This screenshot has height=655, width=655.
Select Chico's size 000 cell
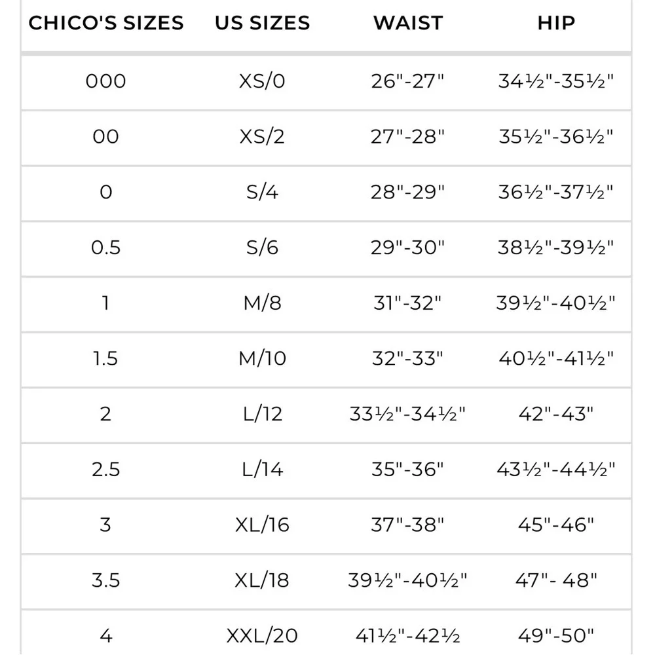pyautogui.click(x=105, y=81)
